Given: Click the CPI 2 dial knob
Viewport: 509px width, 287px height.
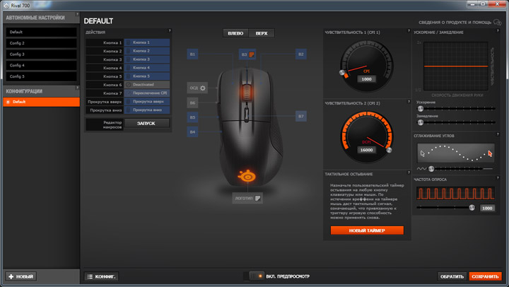Looking at the screenshot, I should tap(389, 150).
